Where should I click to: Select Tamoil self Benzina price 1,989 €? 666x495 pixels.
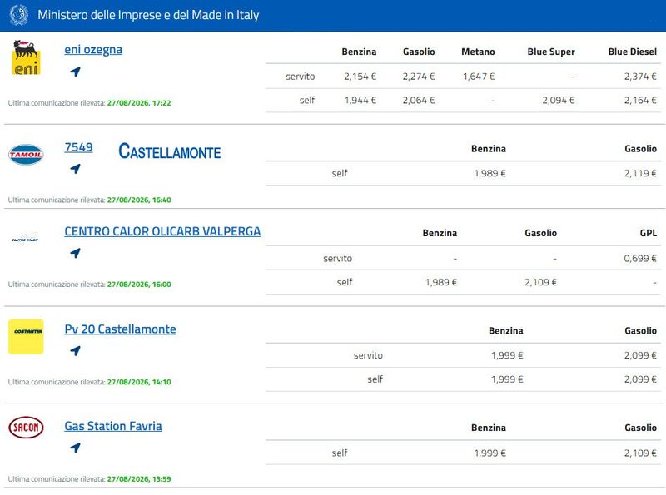[490, 173]
